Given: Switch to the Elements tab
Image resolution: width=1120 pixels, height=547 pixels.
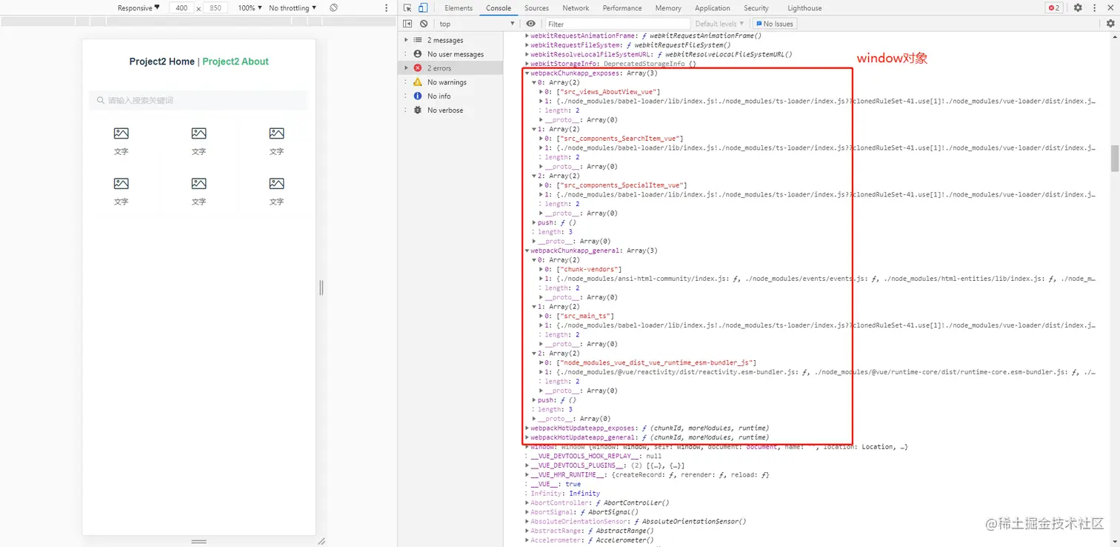Looking at the screenshot, I should (459, 8).
